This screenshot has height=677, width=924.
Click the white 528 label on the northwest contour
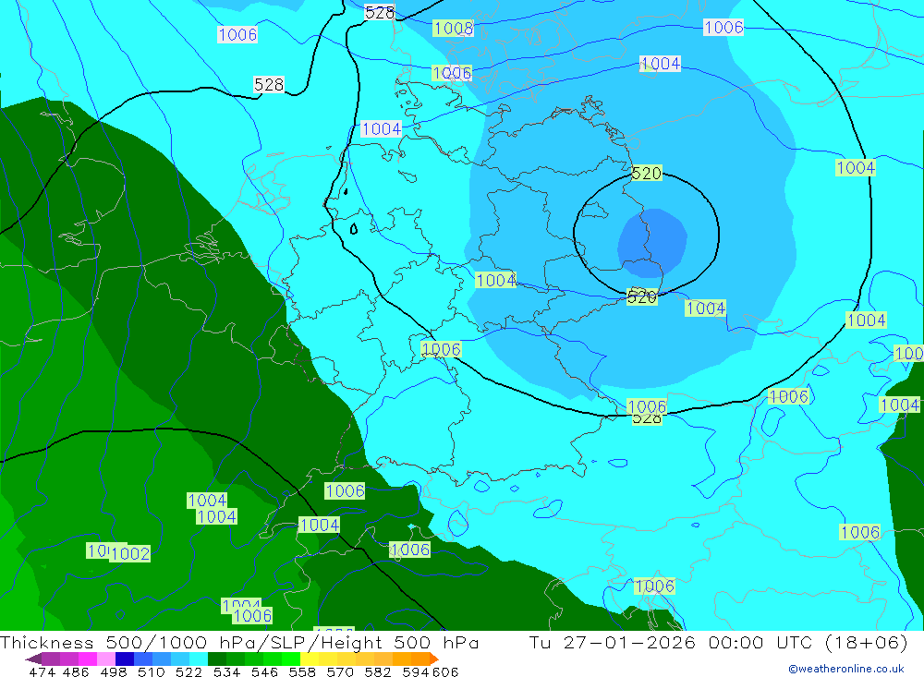coord(269,84)
